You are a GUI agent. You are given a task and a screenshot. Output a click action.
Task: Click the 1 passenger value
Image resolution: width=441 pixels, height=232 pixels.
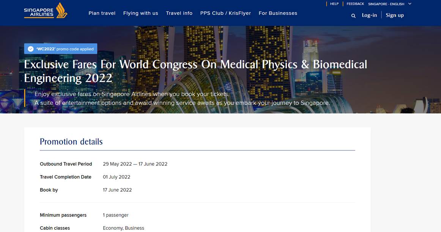click(116, 215)
